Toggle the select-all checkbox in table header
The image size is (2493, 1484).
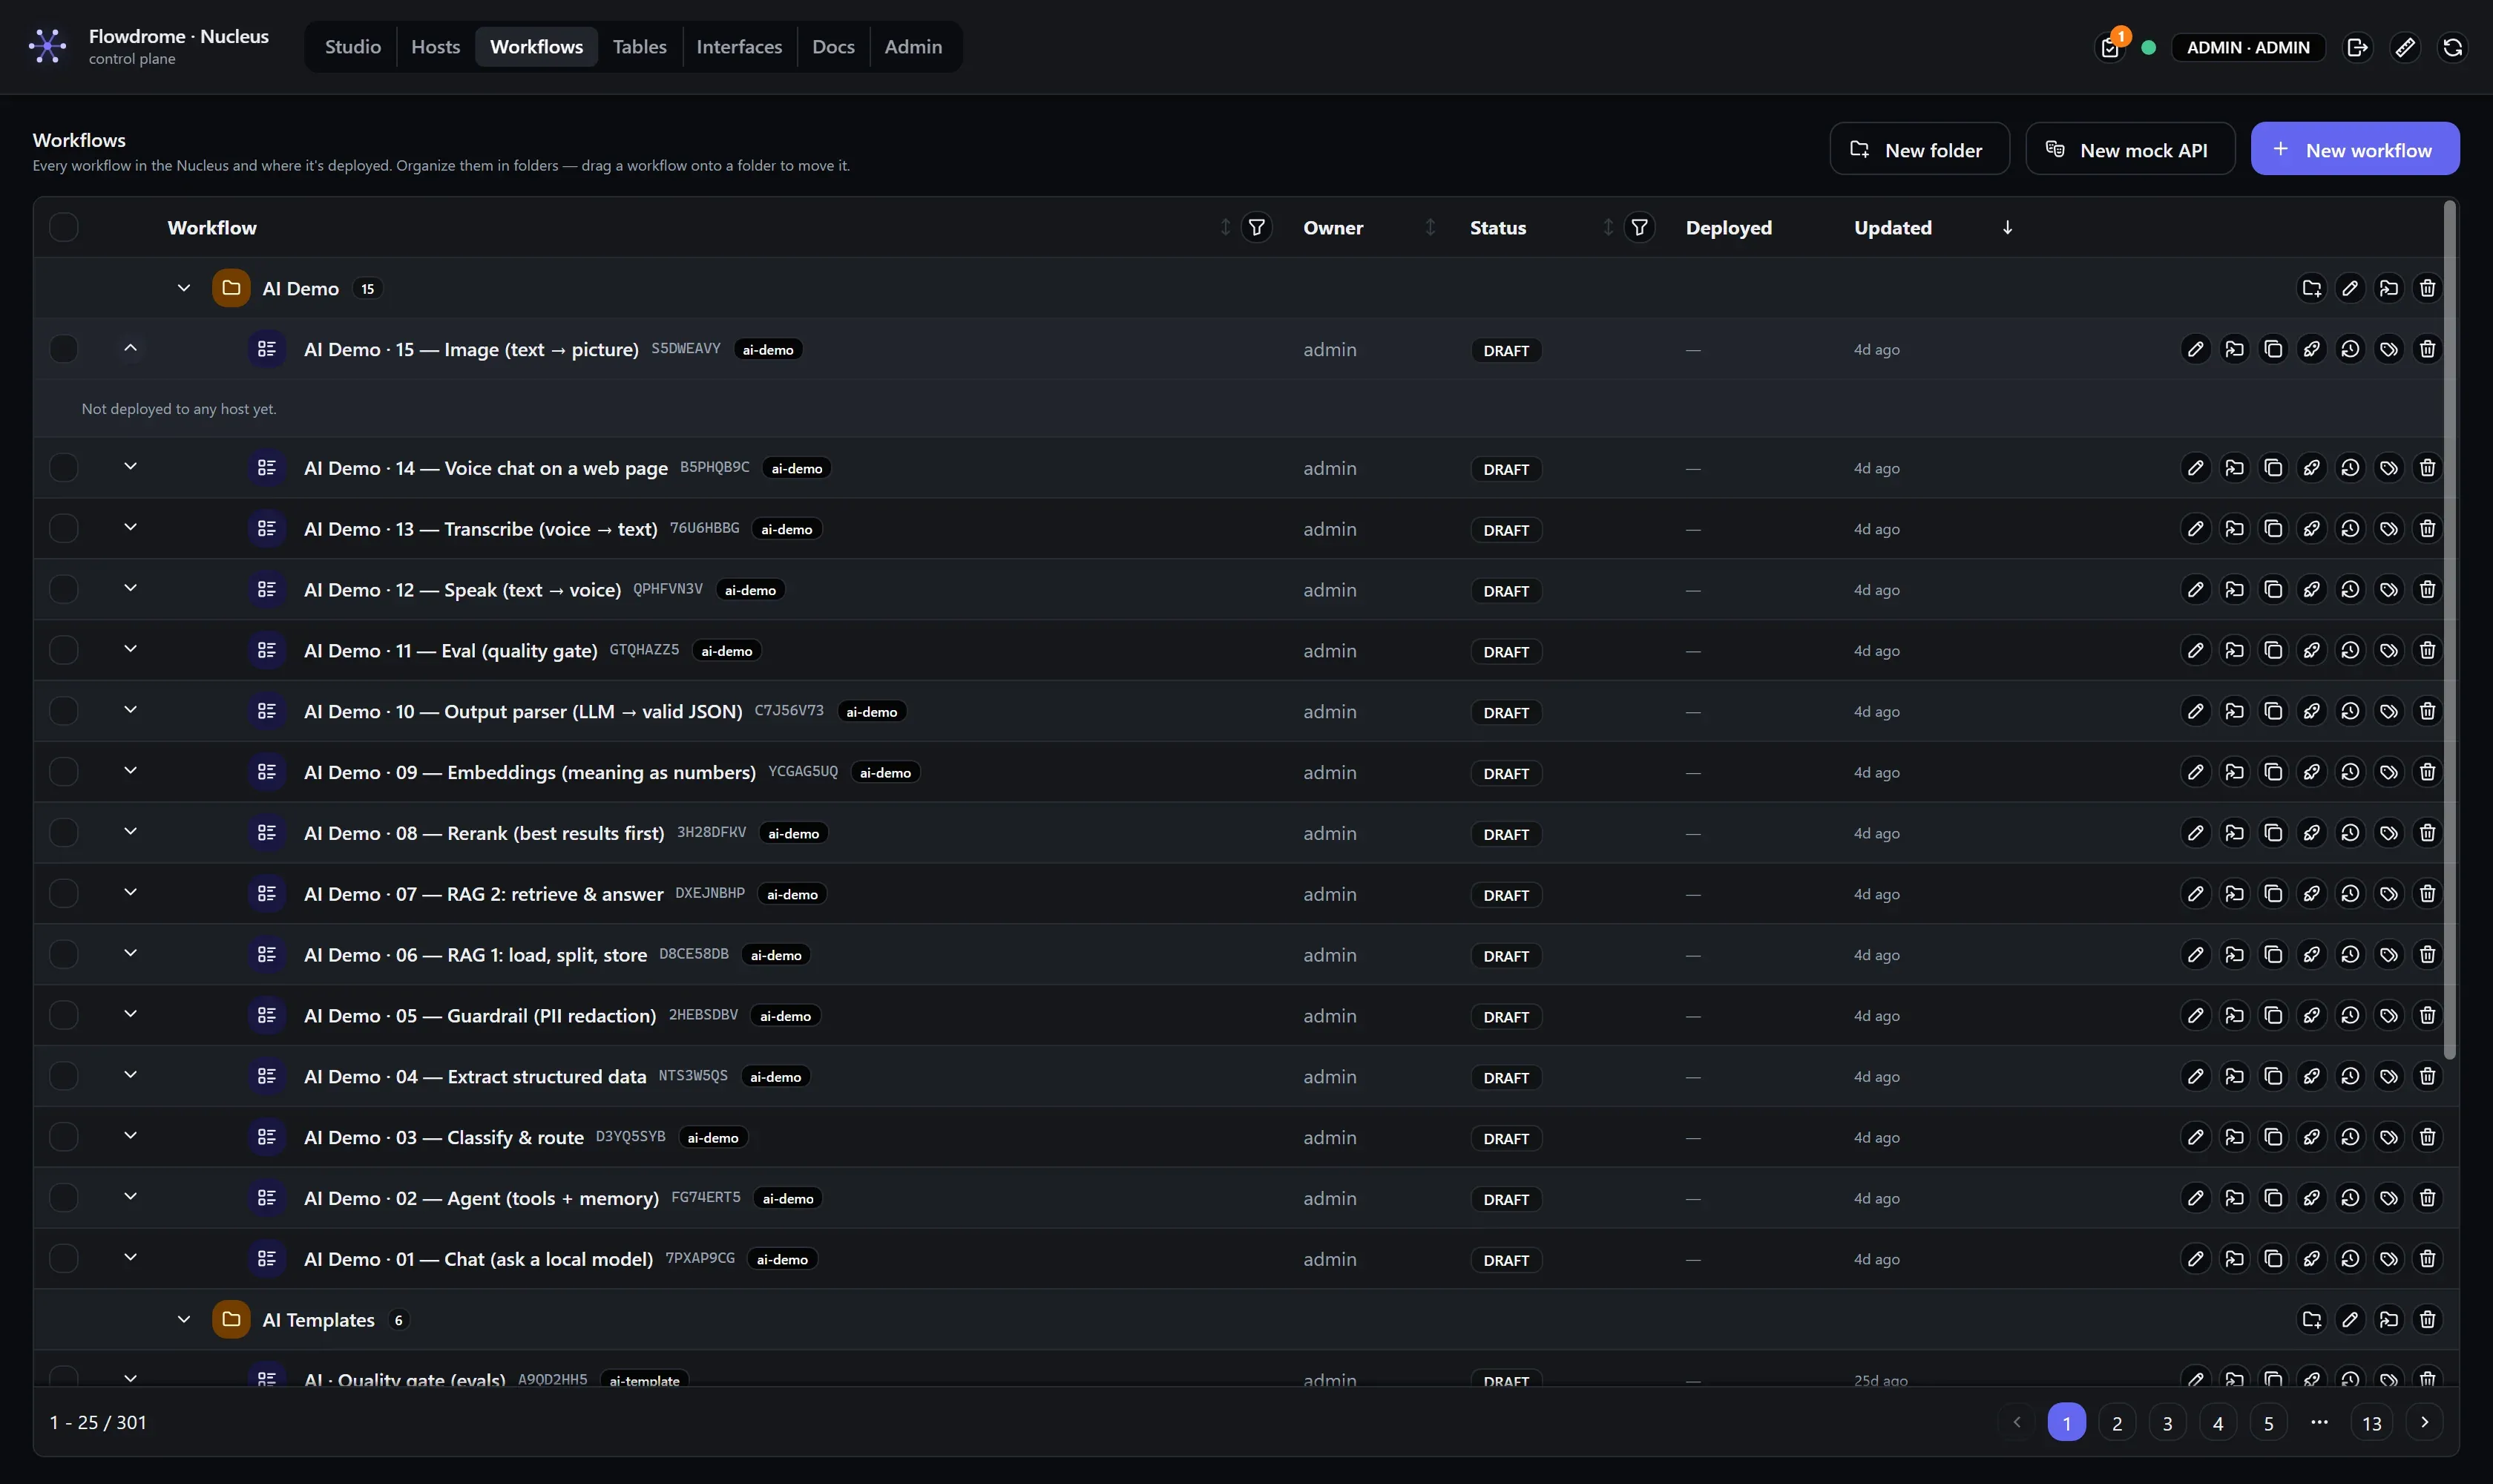pyautogui.click(x=64, y=227)
